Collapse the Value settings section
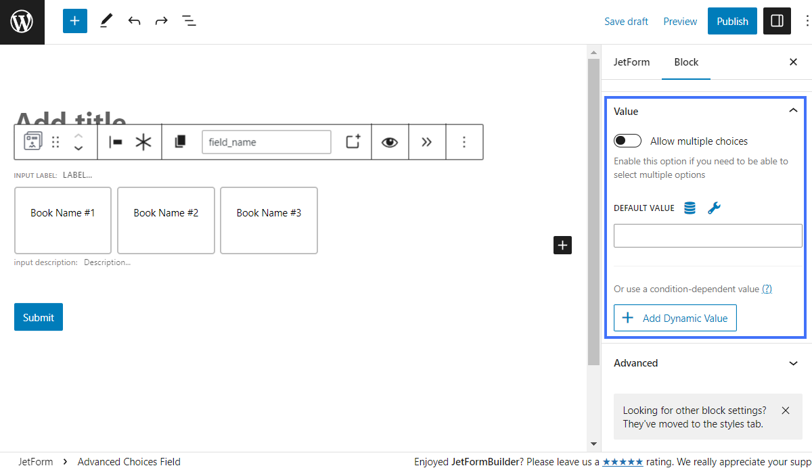 (x=792, y=110)
